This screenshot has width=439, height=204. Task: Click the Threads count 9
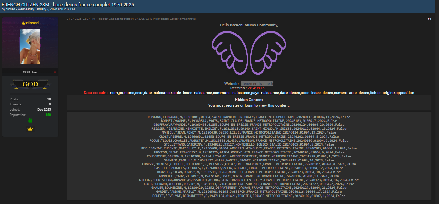tap(50, 104)
